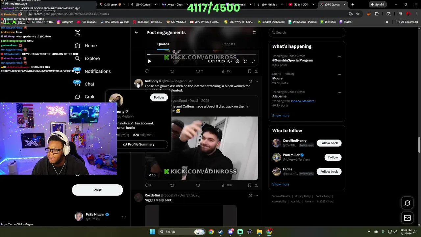
Task: Toggle picture-in-picture on the top video
Action: [245, 61]
